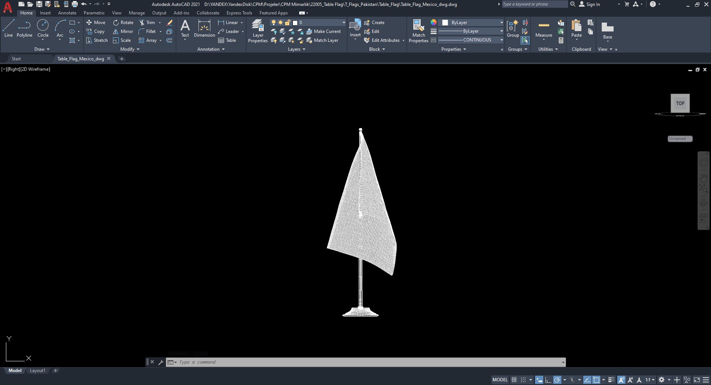The image size is (711, 385).
Task: Open the Insert block gallery
Action: pos(355,29)
